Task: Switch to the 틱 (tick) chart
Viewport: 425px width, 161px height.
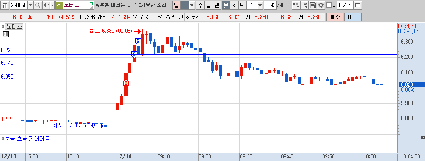Action: point(242,5)
